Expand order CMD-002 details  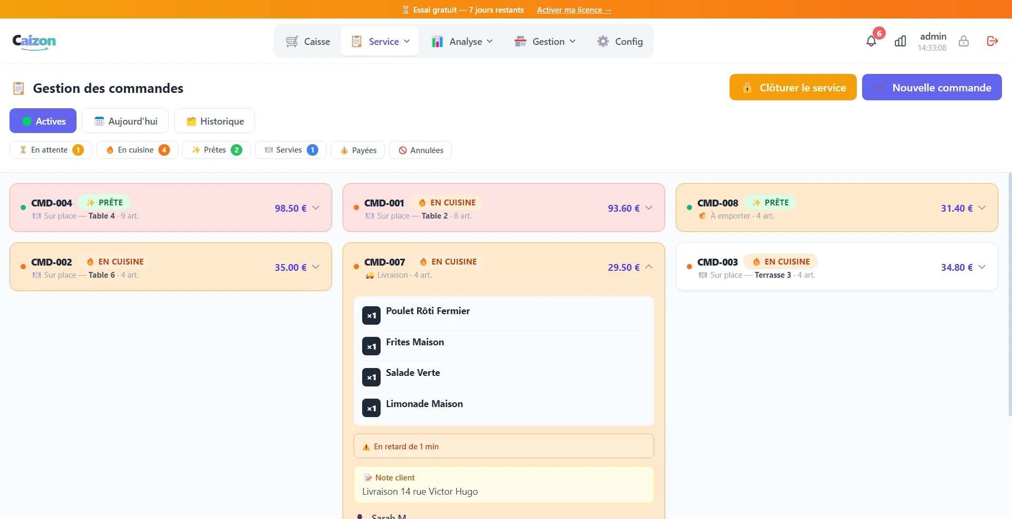coord(316,267)
